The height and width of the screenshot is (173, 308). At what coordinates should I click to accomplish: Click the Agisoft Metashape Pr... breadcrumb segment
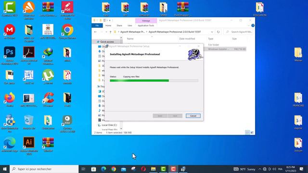(132, 32)
